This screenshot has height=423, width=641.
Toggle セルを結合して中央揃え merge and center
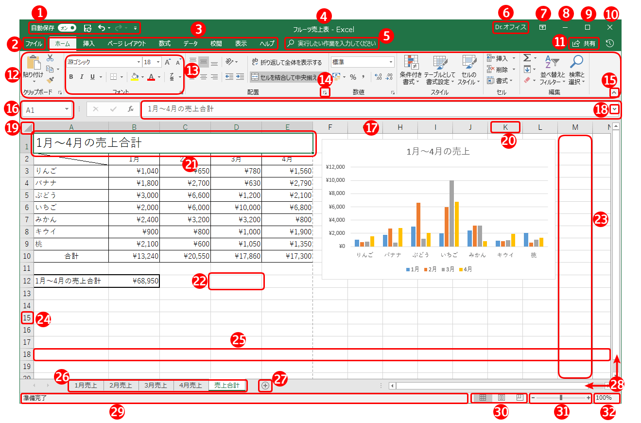click(x=284, y=77)
